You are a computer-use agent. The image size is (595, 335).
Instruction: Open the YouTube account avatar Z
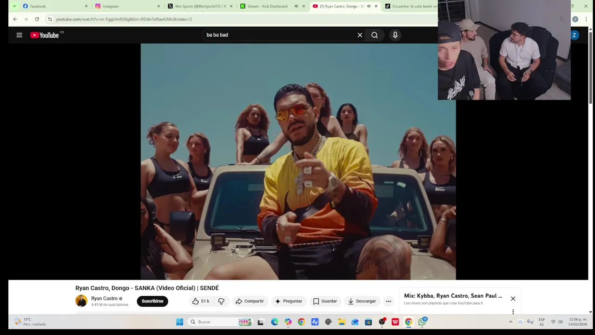575,35
